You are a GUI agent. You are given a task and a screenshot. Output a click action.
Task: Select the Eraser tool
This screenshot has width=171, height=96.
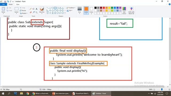pos(31,13)
